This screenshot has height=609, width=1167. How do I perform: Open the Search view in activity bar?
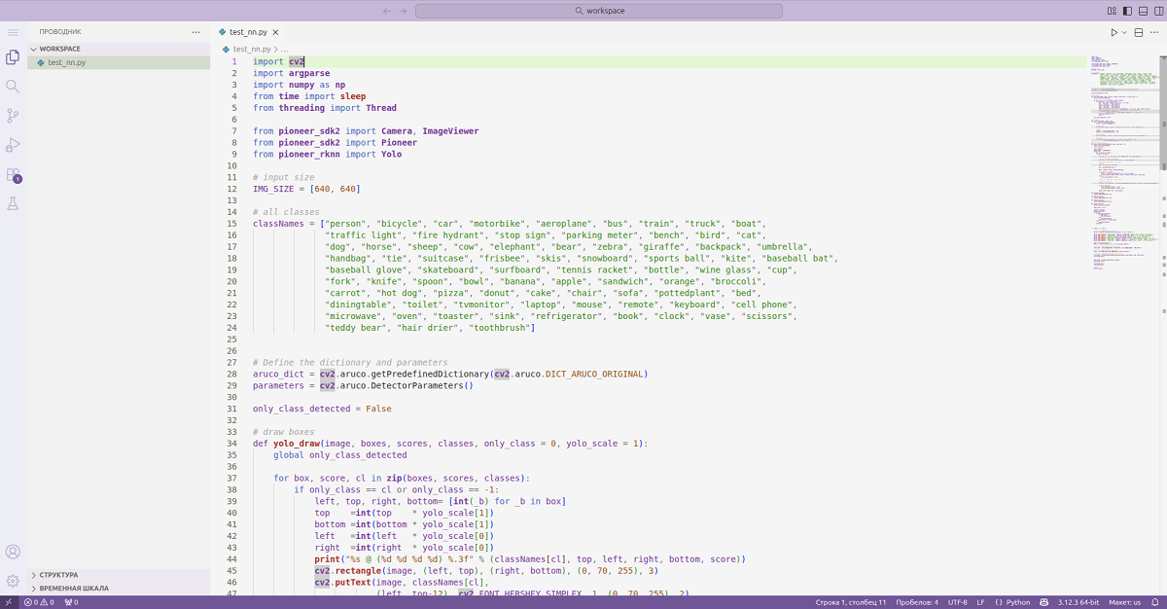tap(13, 87)
